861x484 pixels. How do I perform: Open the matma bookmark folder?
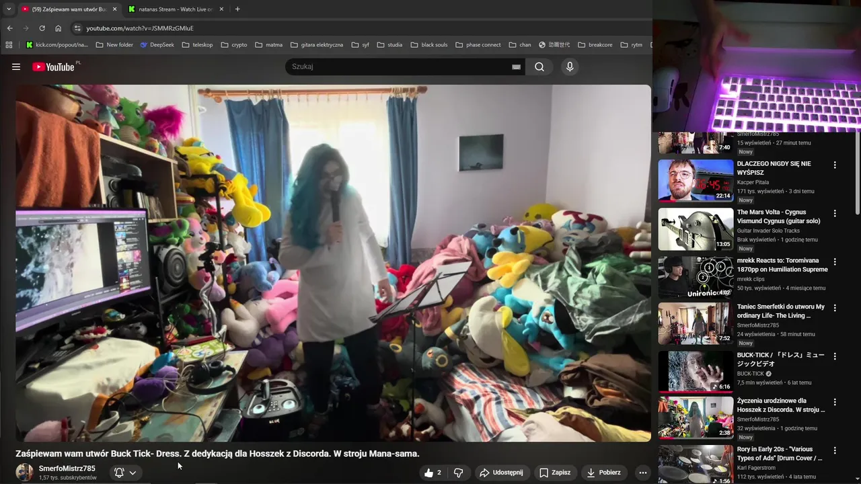268,45
